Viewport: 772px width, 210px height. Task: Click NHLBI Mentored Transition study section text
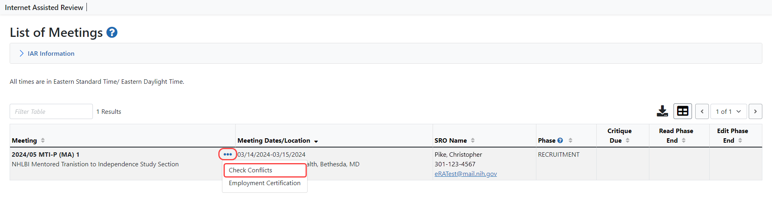(x=95, y=164)
